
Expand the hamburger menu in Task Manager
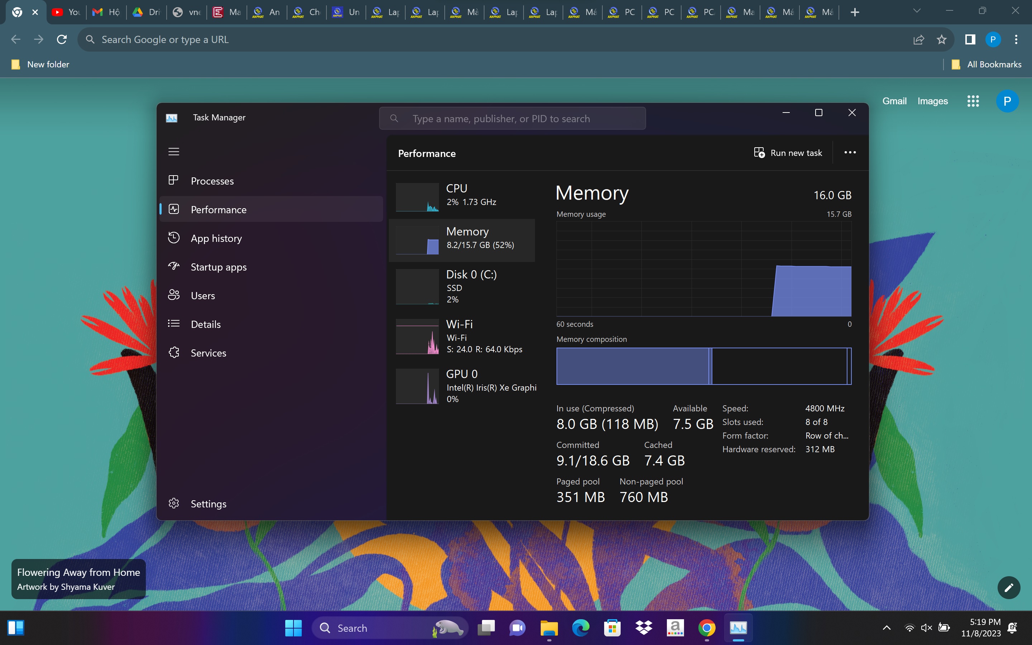click(x=174, y=152)
